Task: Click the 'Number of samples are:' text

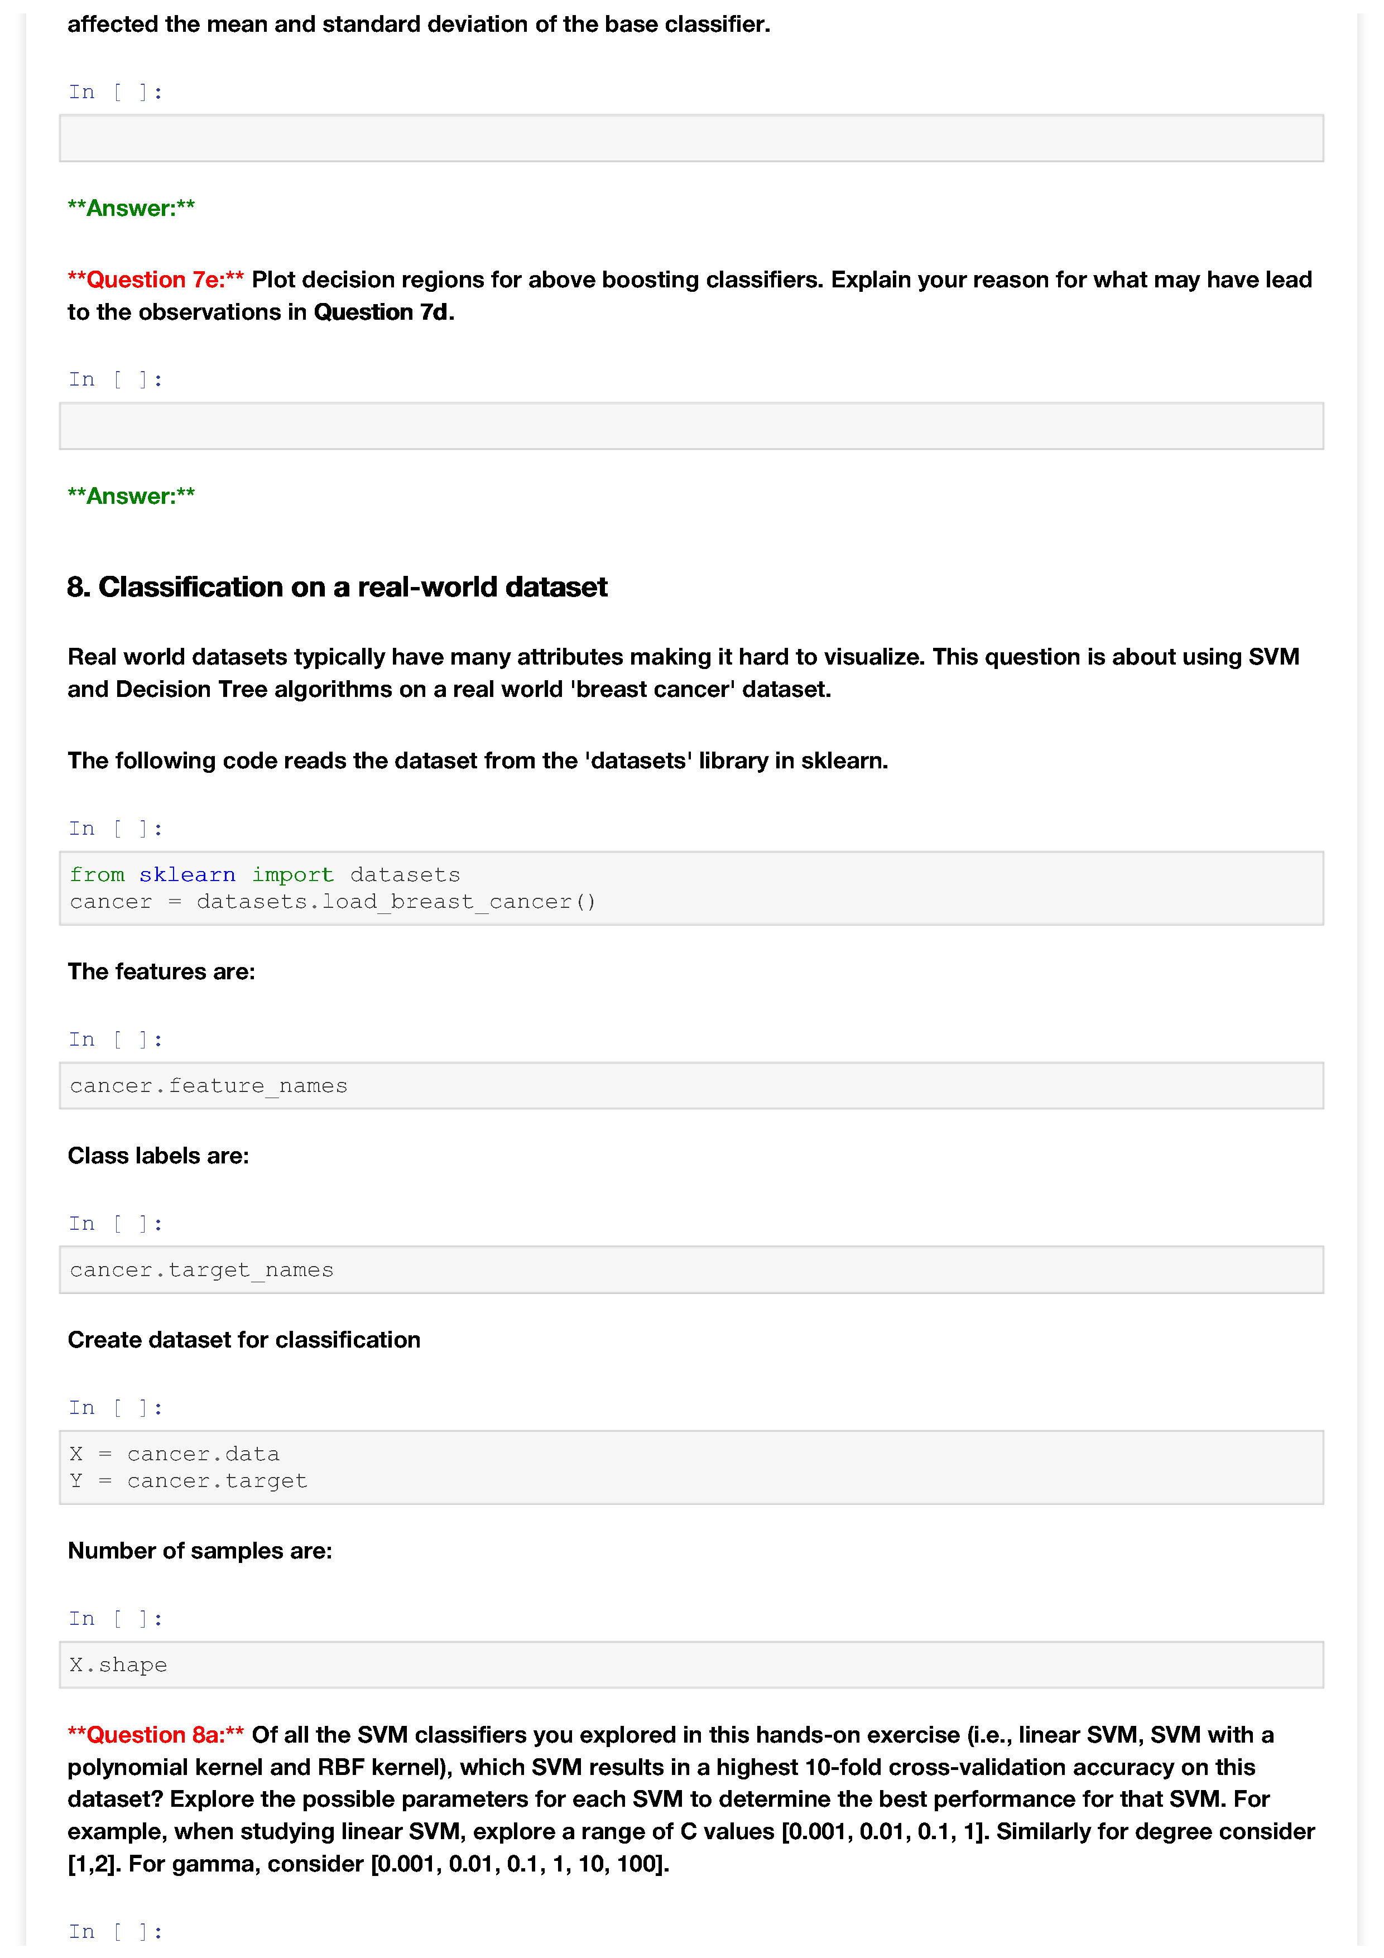Action: (x=200, y=1550)
